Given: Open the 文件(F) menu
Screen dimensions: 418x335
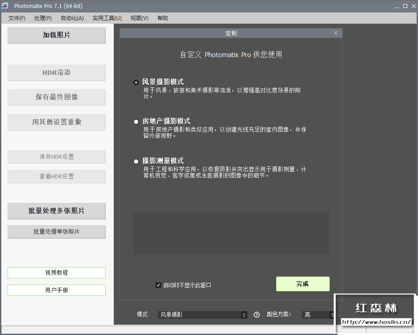Looking at the screenshot, I should click(17, 18).
